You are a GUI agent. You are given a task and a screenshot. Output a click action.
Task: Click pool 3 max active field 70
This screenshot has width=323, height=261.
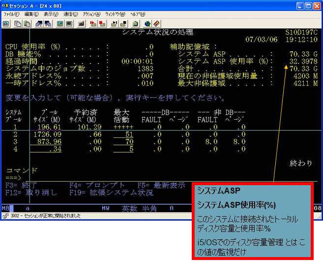coord(123,142)
